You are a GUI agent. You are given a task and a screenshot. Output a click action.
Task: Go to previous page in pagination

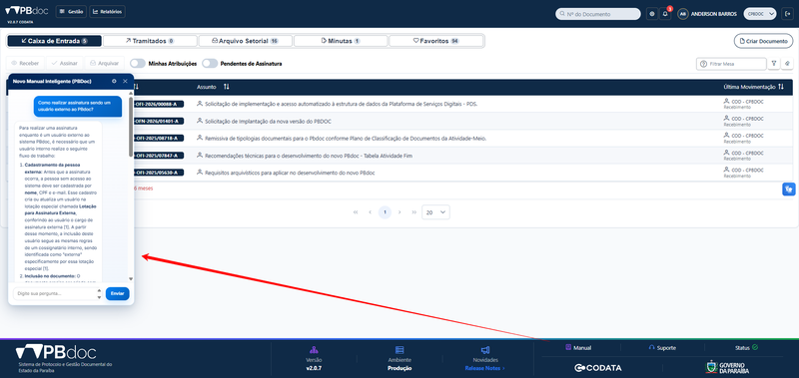tap(370, 212)
